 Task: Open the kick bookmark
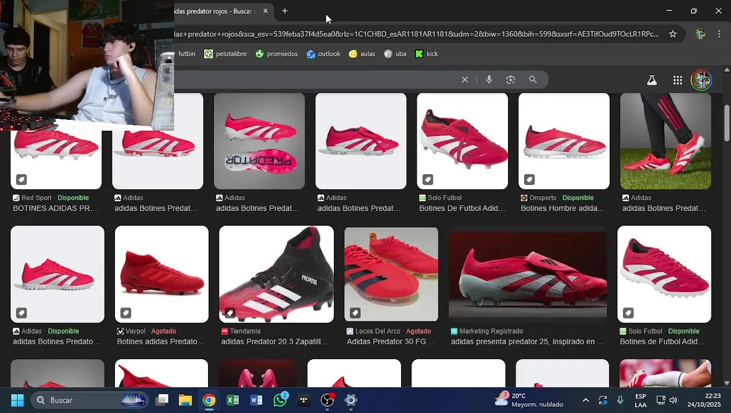point(426,54)
